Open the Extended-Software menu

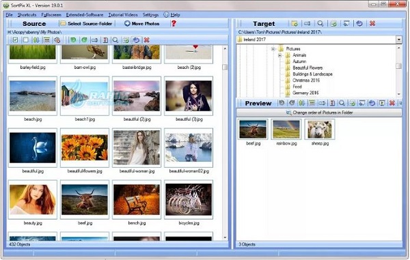click(x=85, y=15)
